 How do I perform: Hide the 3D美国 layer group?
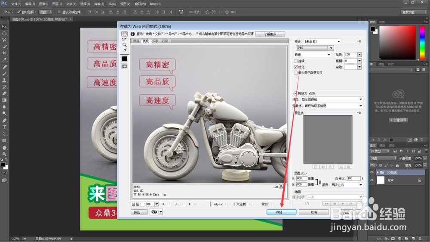(x=372, y=173)
